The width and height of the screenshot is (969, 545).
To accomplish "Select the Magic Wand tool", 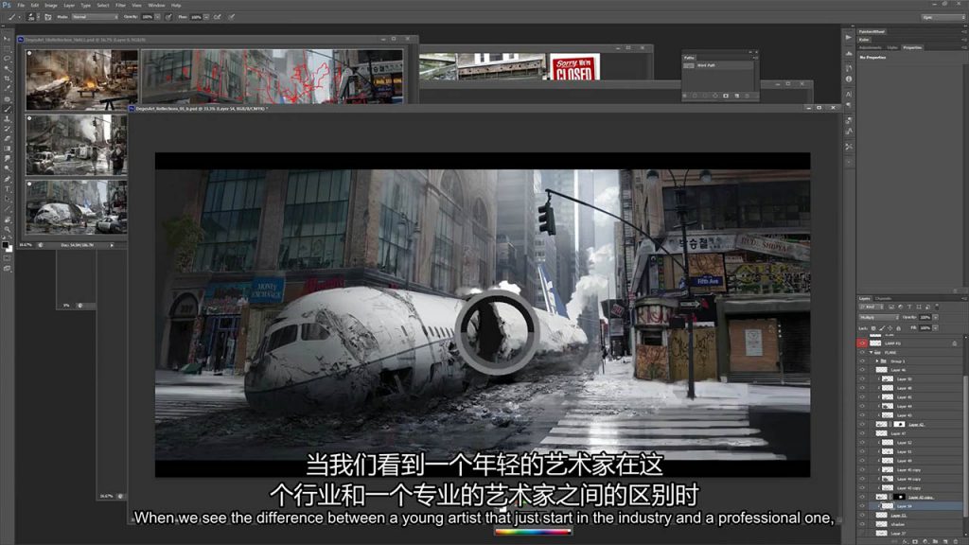I will click(8, 68).
